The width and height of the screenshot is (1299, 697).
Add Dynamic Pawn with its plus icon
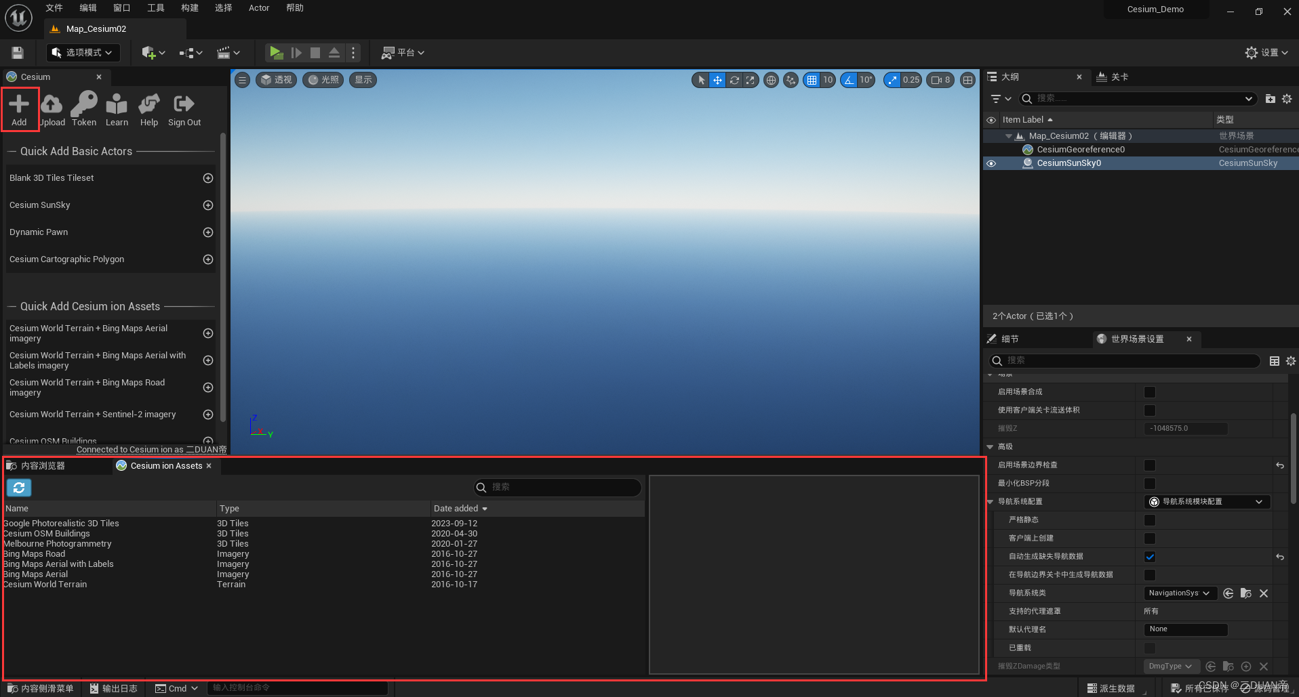208,232
